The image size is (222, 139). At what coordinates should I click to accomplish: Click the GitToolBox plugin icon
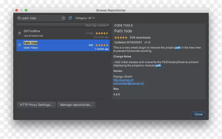20,33
